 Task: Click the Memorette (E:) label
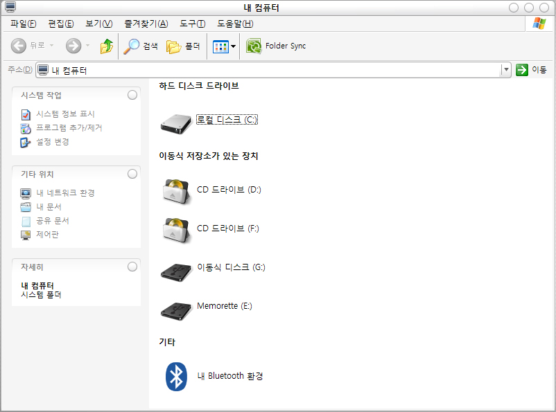225,306
